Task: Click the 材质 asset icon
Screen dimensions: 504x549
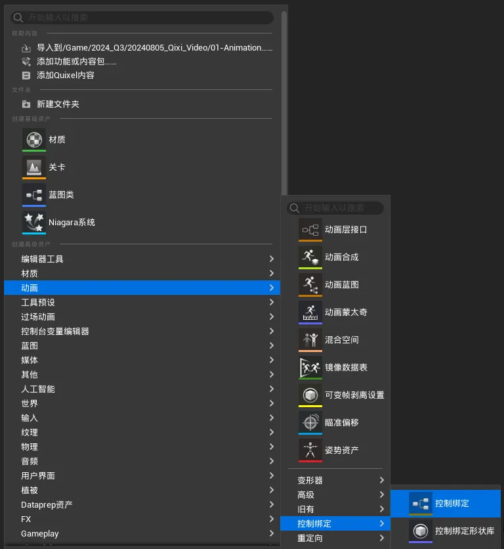Action: pos(34,139)
